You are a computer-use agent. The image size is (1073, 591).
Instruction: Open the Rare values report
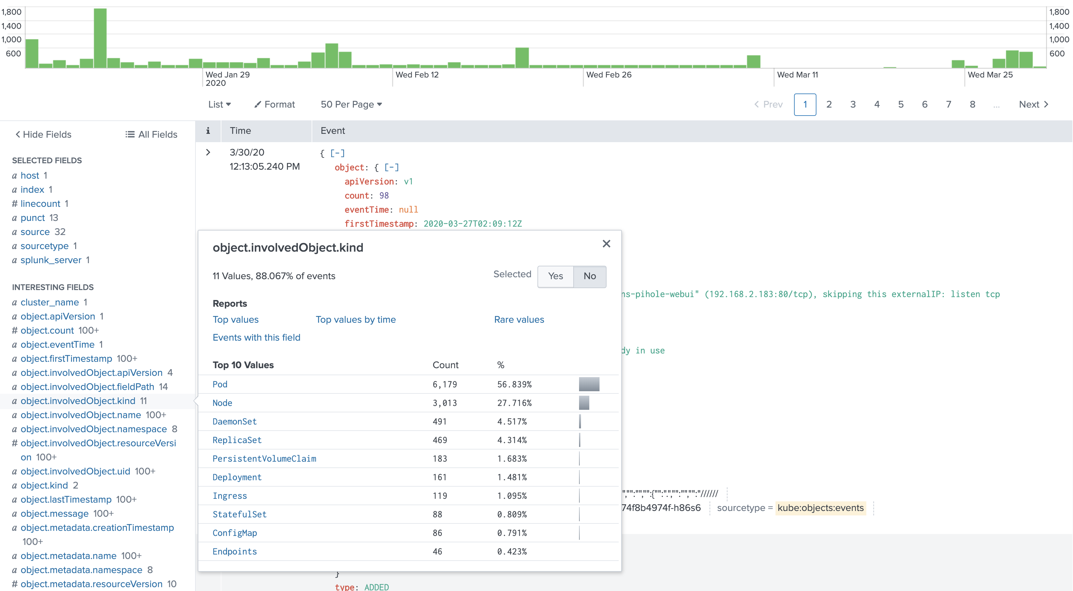point(519,320)
